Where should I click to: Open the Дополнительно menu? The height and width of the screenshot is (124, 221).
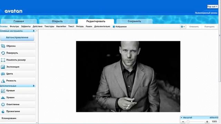[x=102, y=27]
